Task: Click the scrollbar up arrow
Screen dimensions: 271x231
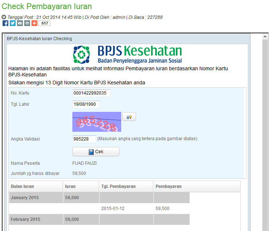Action: [265, 37]
